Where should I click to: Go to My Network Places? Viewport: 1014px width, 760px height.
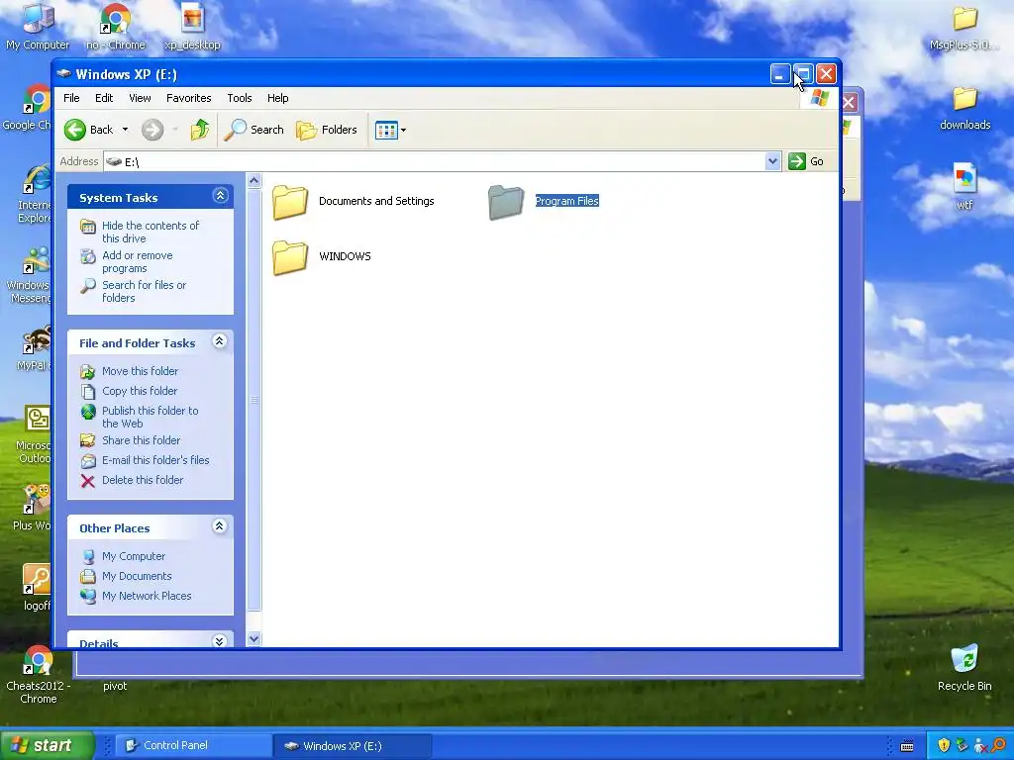point(147,596)
